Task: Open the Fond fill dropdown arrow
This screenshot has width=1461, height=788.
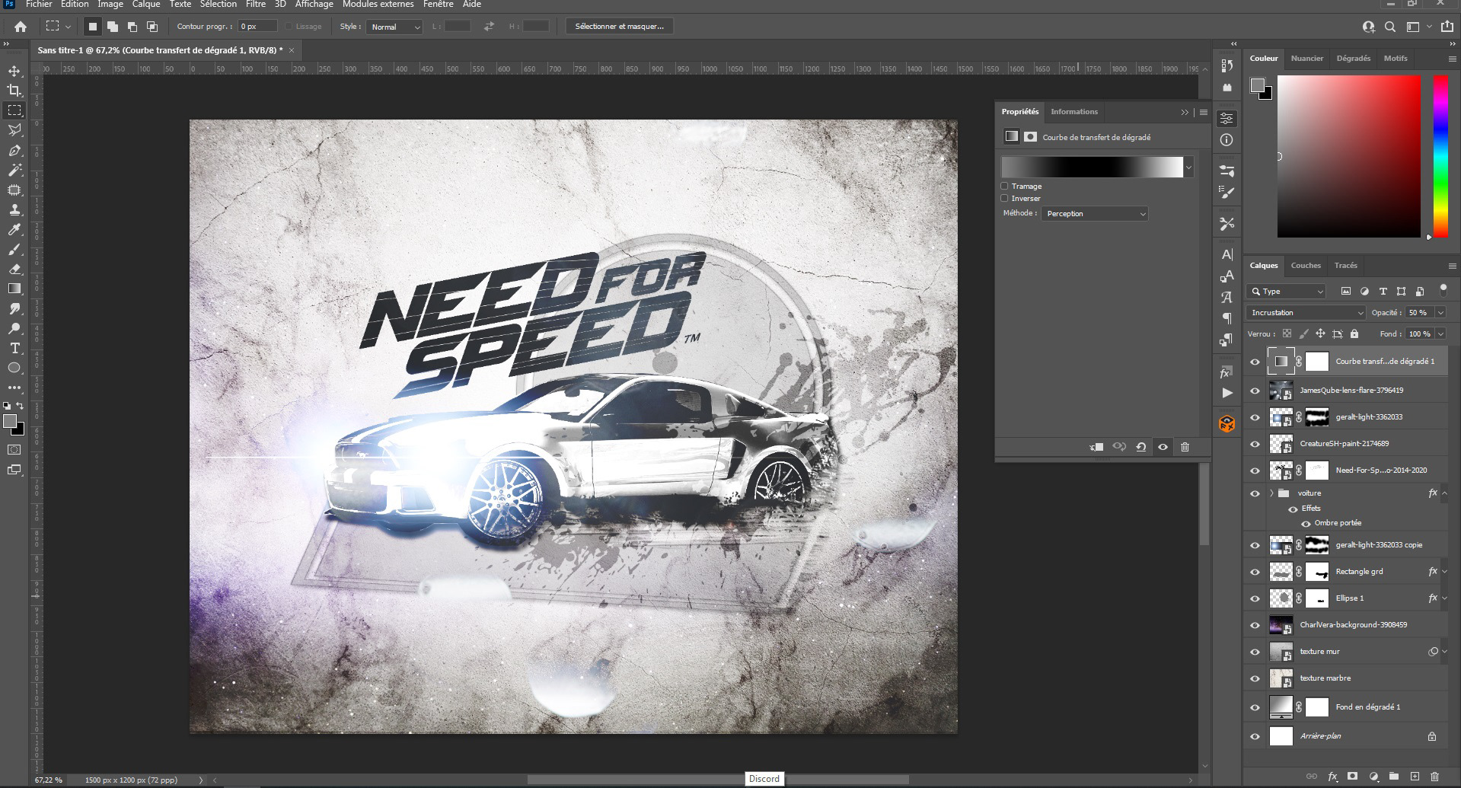Action: tap(1440, 333)
